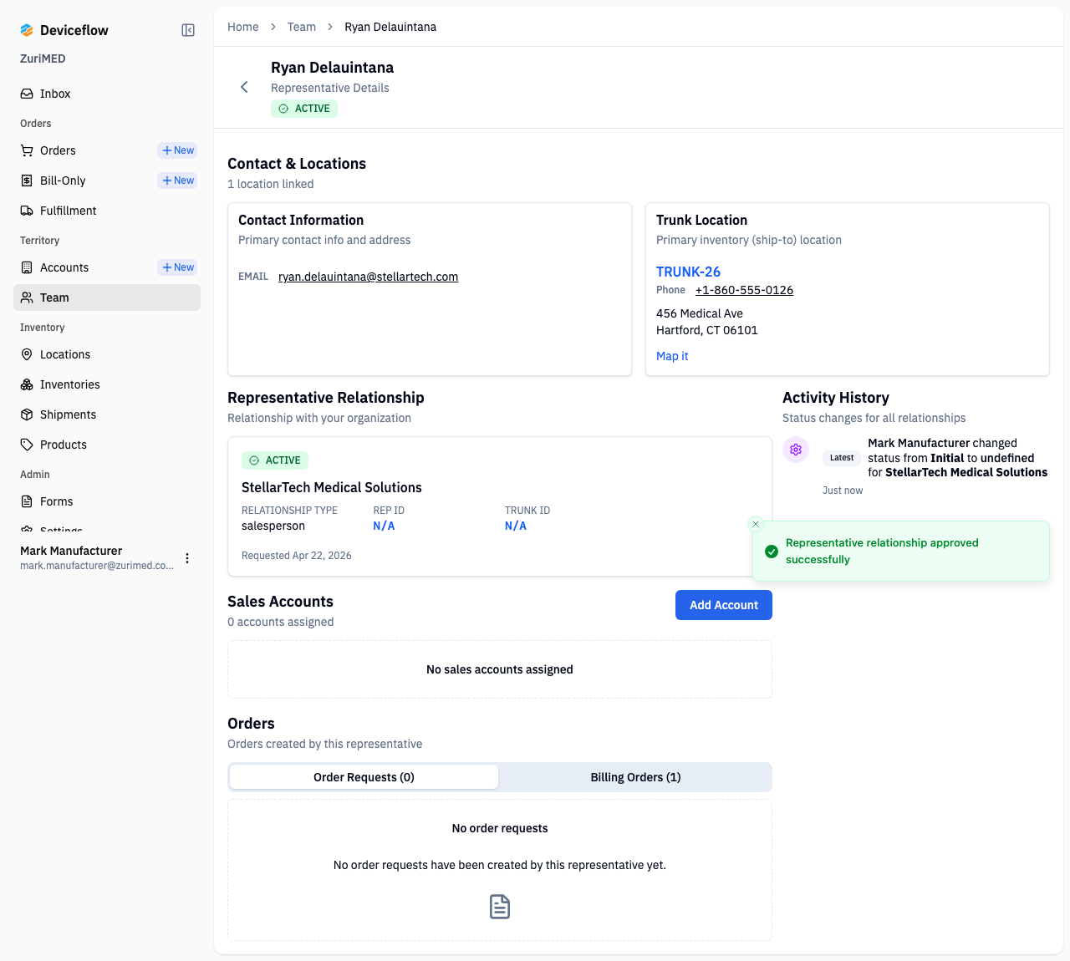Switch to Order Requests (0) tab
Viewport: 1070px width, 961px height.
364,777
